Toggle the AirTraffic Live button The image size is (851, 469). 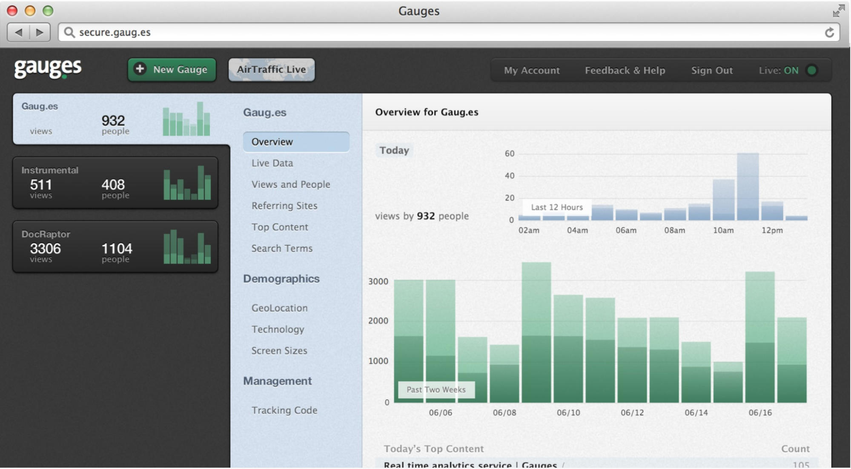pos(271,69)
